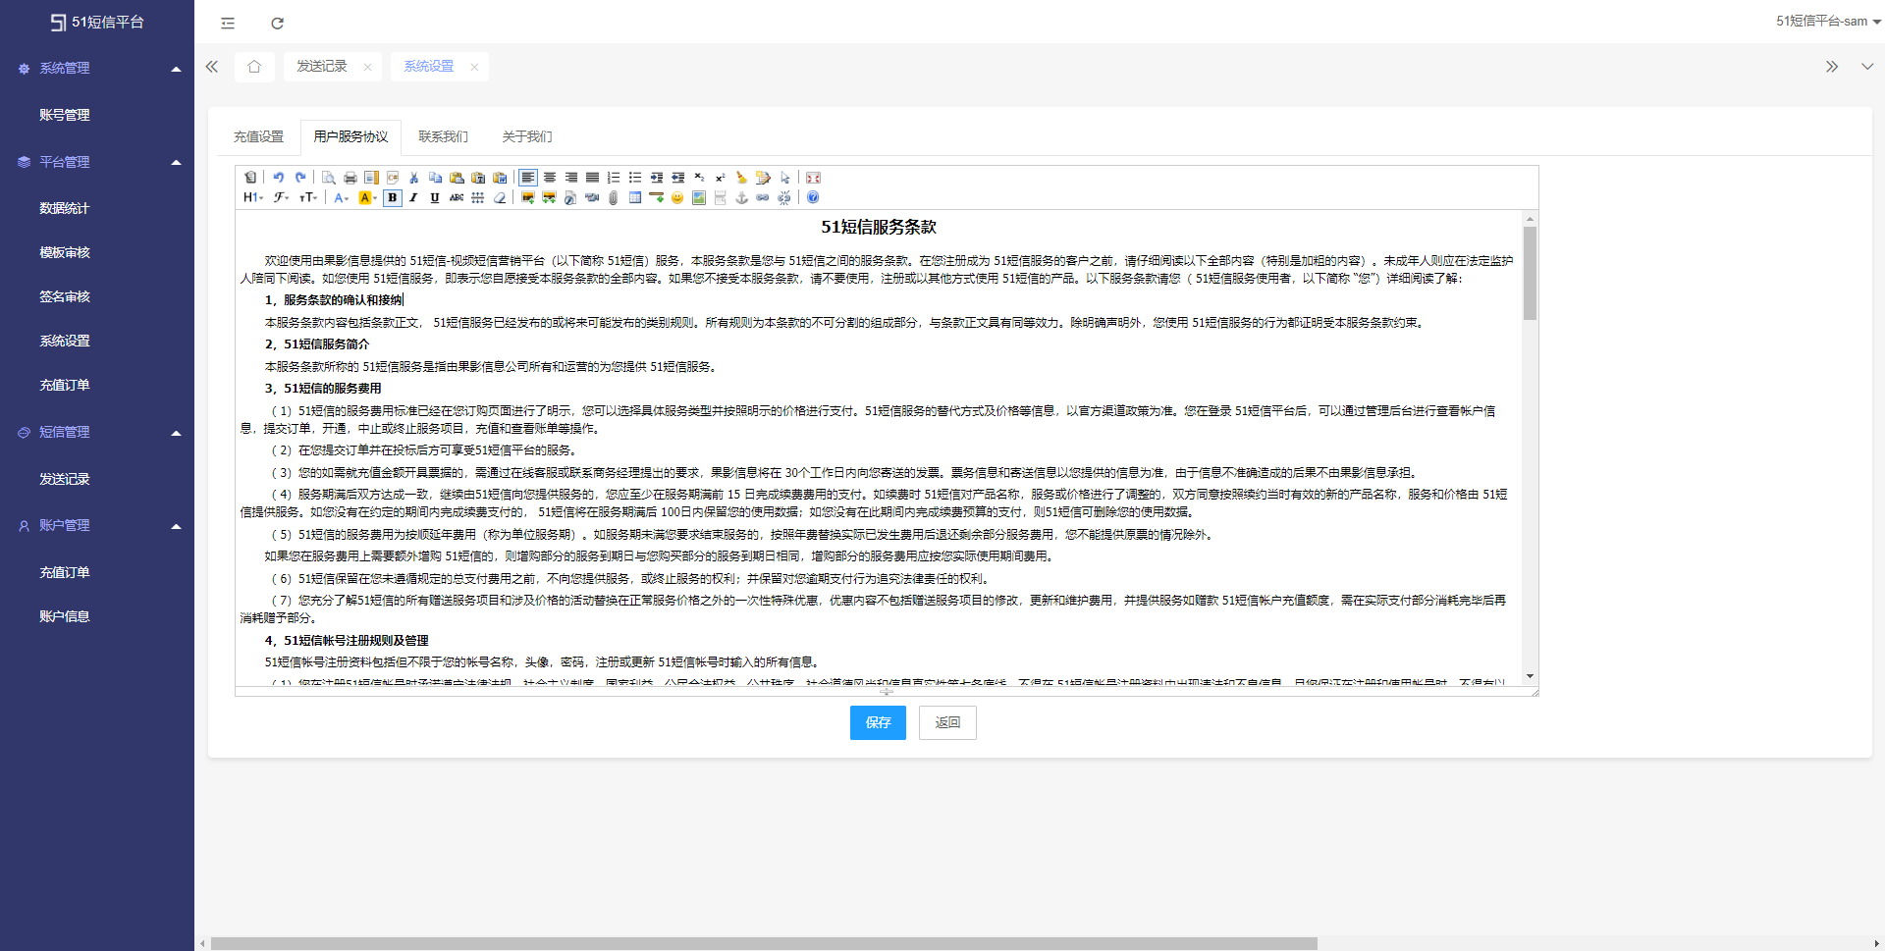Open the tab options chevron menu
The height and width of the screenshot is (951, 1885).
click(x=1867, y=67)
